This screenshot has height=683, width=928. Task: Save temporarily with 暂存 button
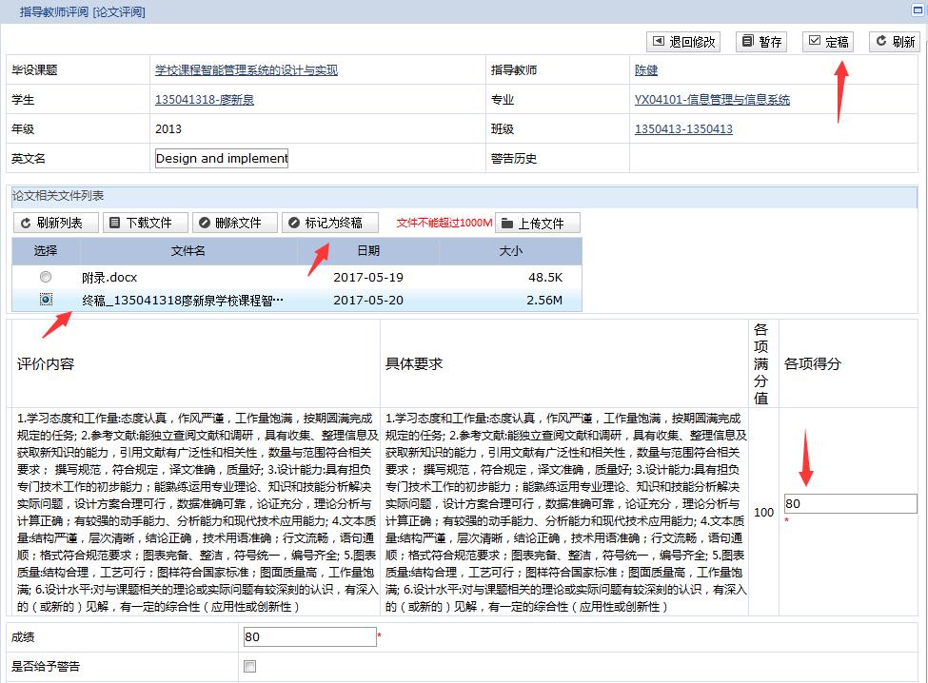761,42
